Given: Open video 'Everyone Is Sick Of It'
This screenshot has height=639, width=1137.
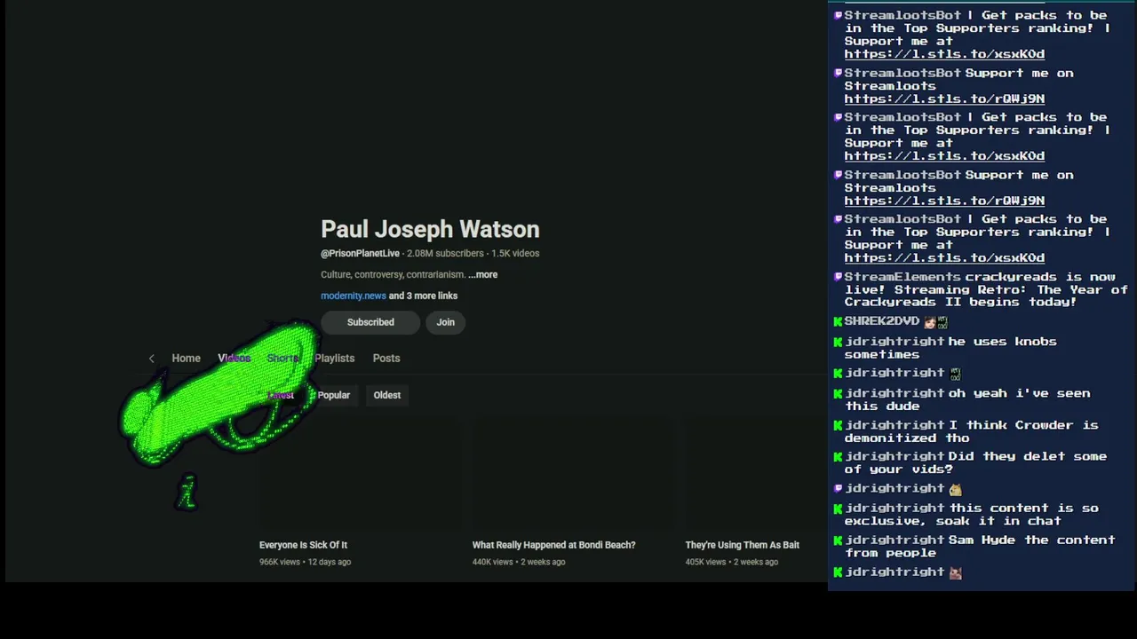Looking at the screenshot, I should point(303,545).
